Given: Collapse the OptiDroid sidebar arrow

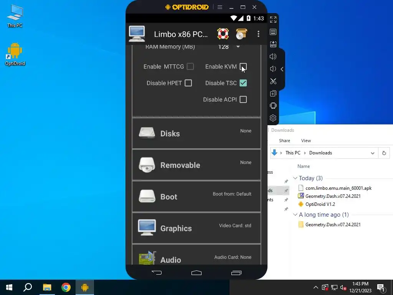Looking at the screenshot, I should coord(282,69).
